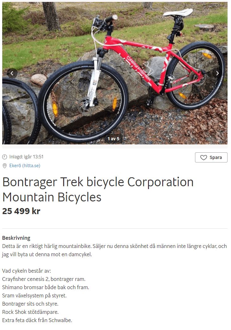Image resolution: width=231 pixels, height=330 pixels.
Task: Click the Schwalbe tires description line
Action: point(37,320)
